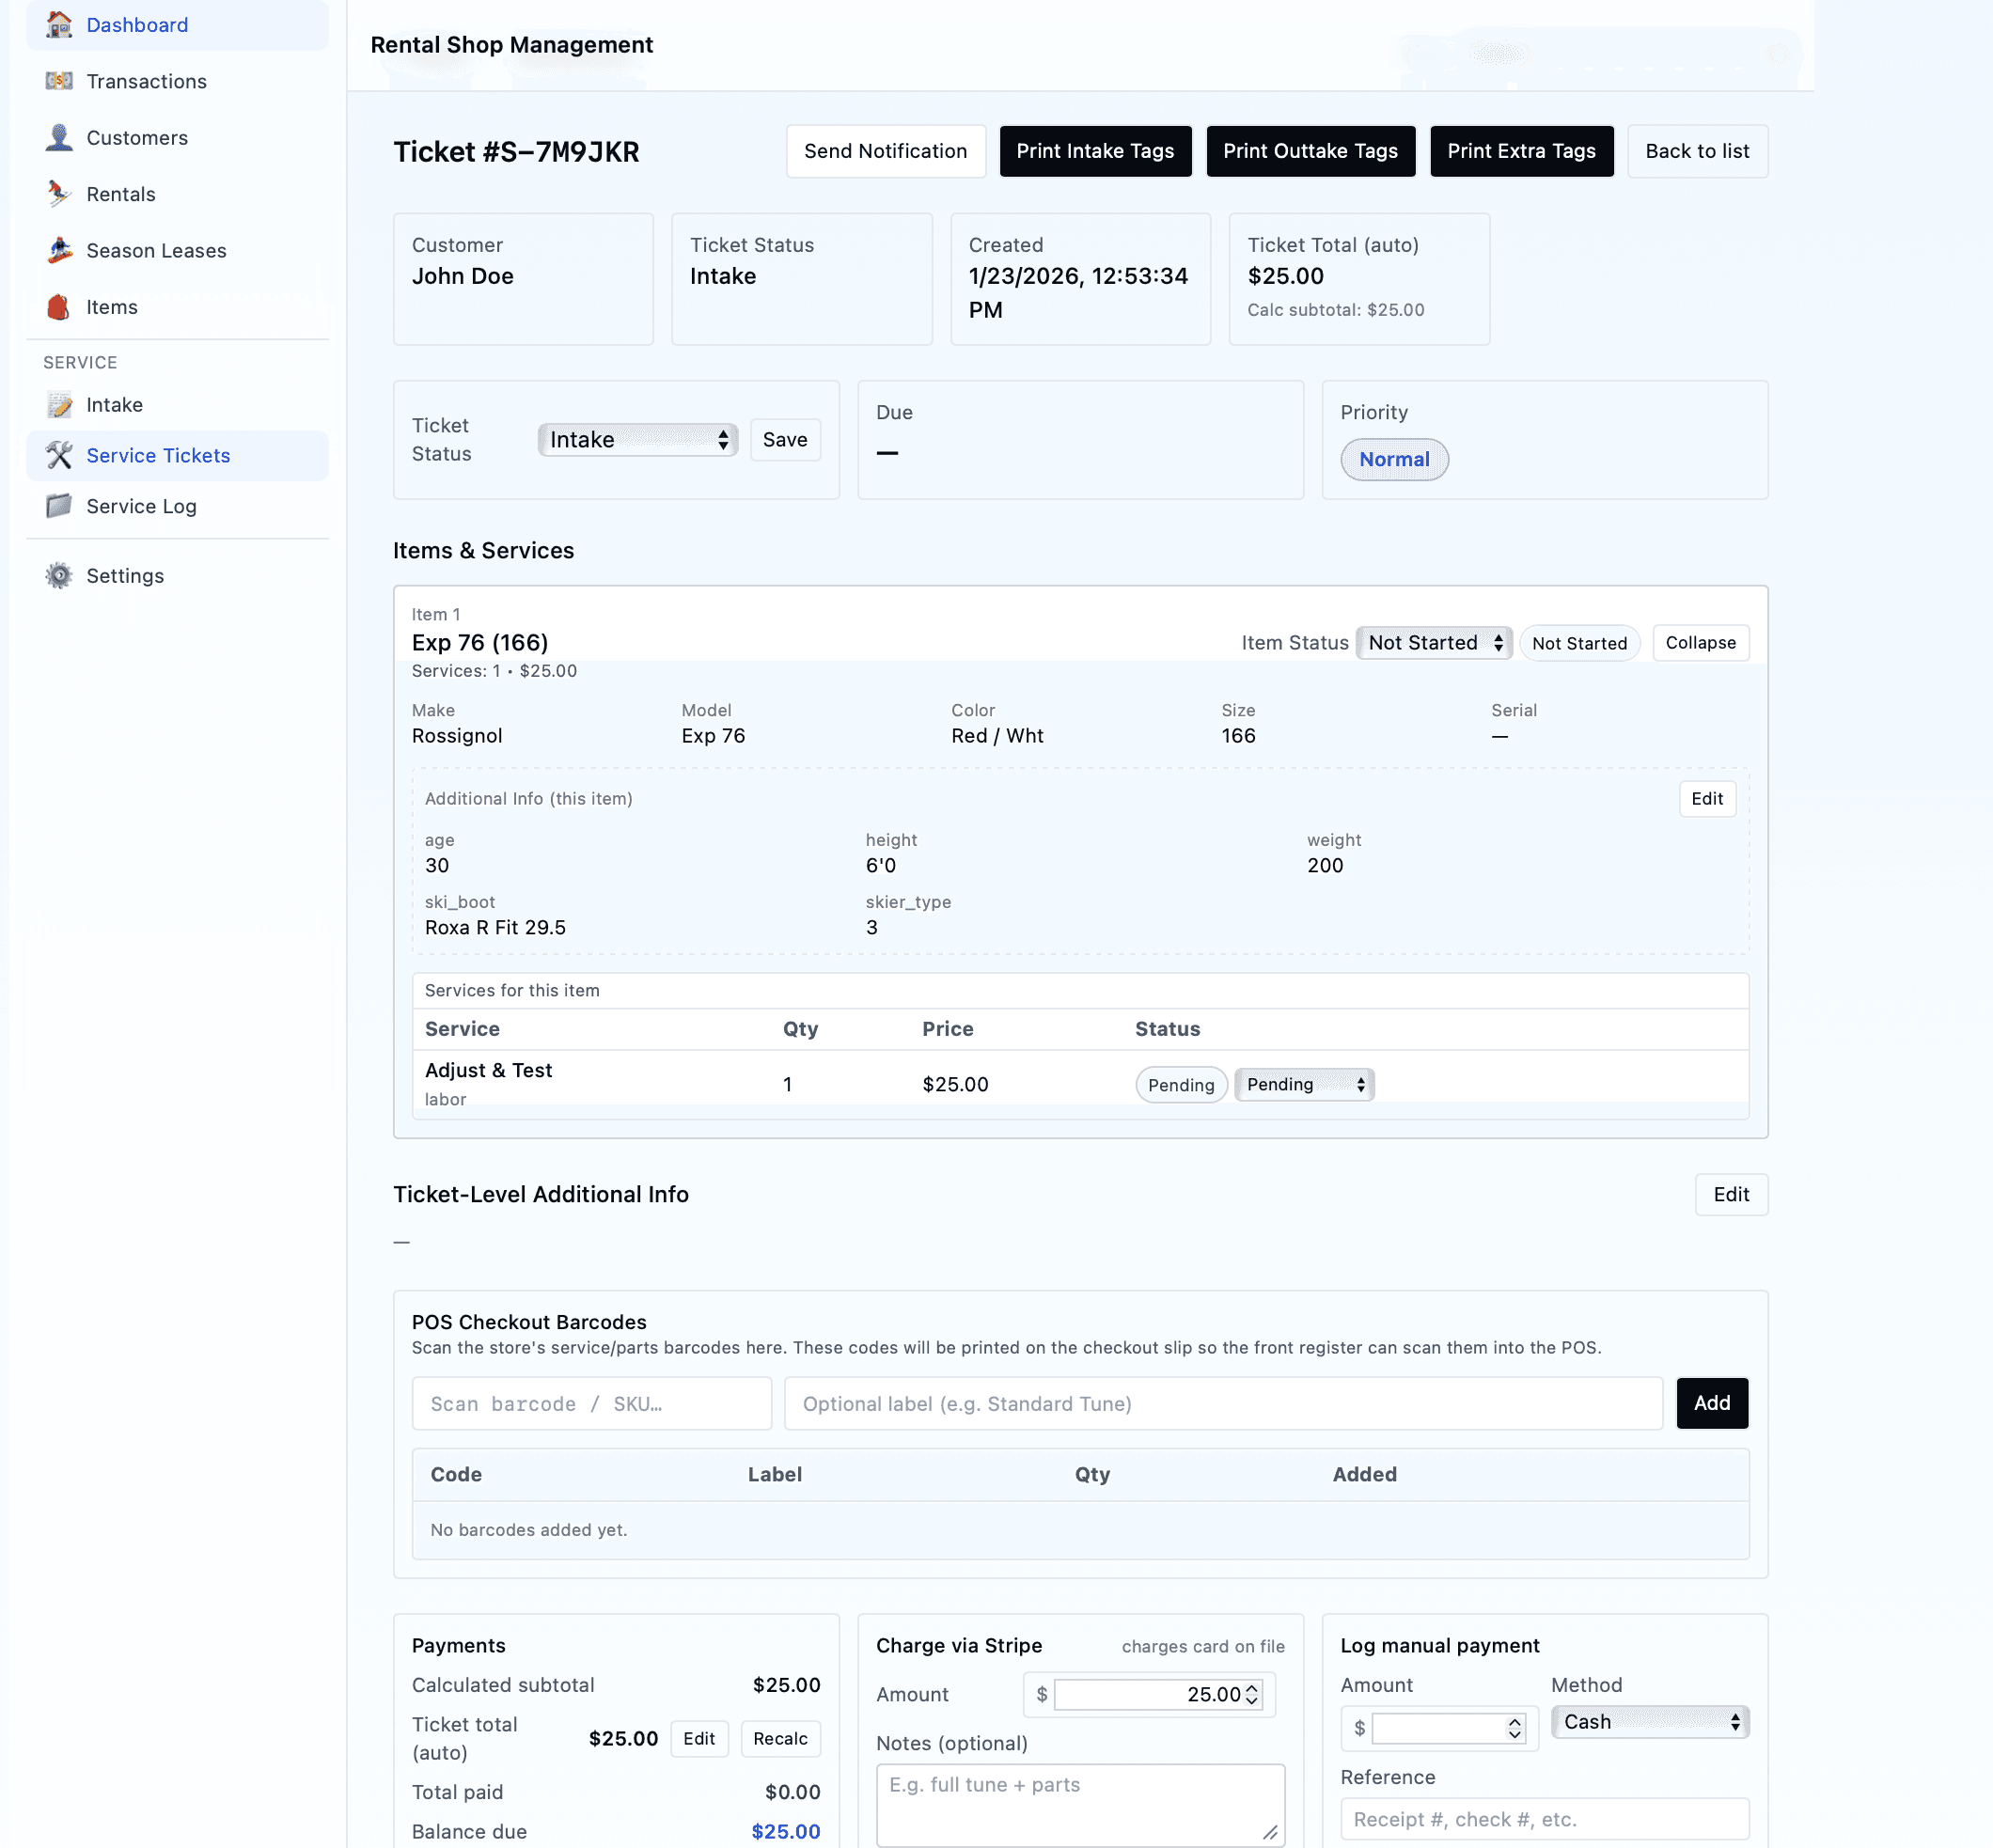Image resolution: width=1993 pixels, height=1848 pixels.
Task: Toggle the Normal priority badge
Action: (1394, 459)
